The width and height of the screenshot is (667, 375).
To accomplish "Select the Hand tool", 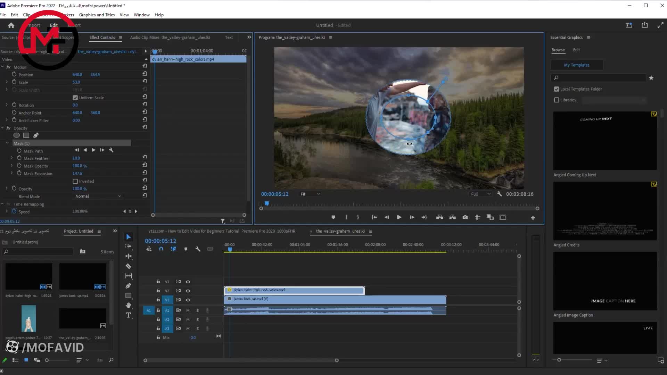I will (128, 305).
